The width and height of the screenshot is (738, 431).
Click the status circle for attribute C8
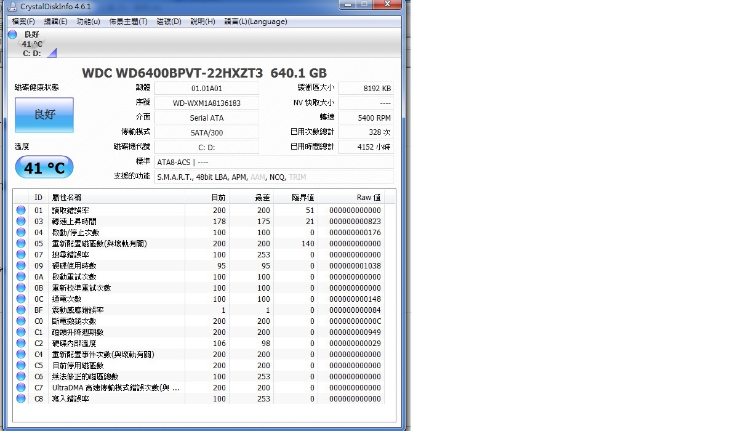pyautogui.click(x=21, y=398)
